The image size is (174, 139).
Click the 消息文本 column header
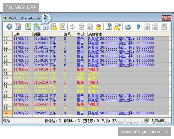click(x=128, y=34)
